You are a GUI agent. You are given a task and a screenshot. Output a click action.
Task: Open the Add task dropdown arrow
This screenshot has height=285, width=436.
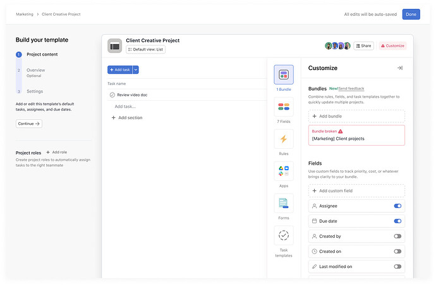(136, 69)
